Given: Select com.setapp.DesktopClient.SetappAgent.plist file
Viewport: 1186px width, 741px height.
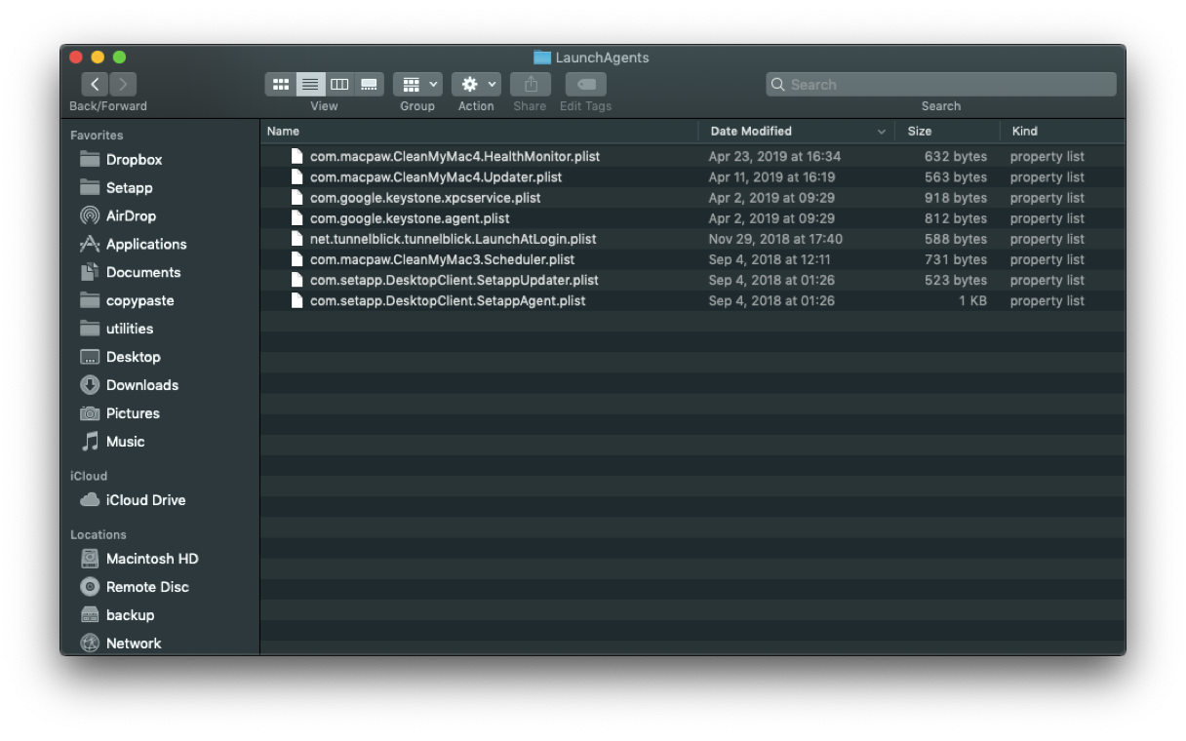Looking at the screenshot, I should 692,300.
